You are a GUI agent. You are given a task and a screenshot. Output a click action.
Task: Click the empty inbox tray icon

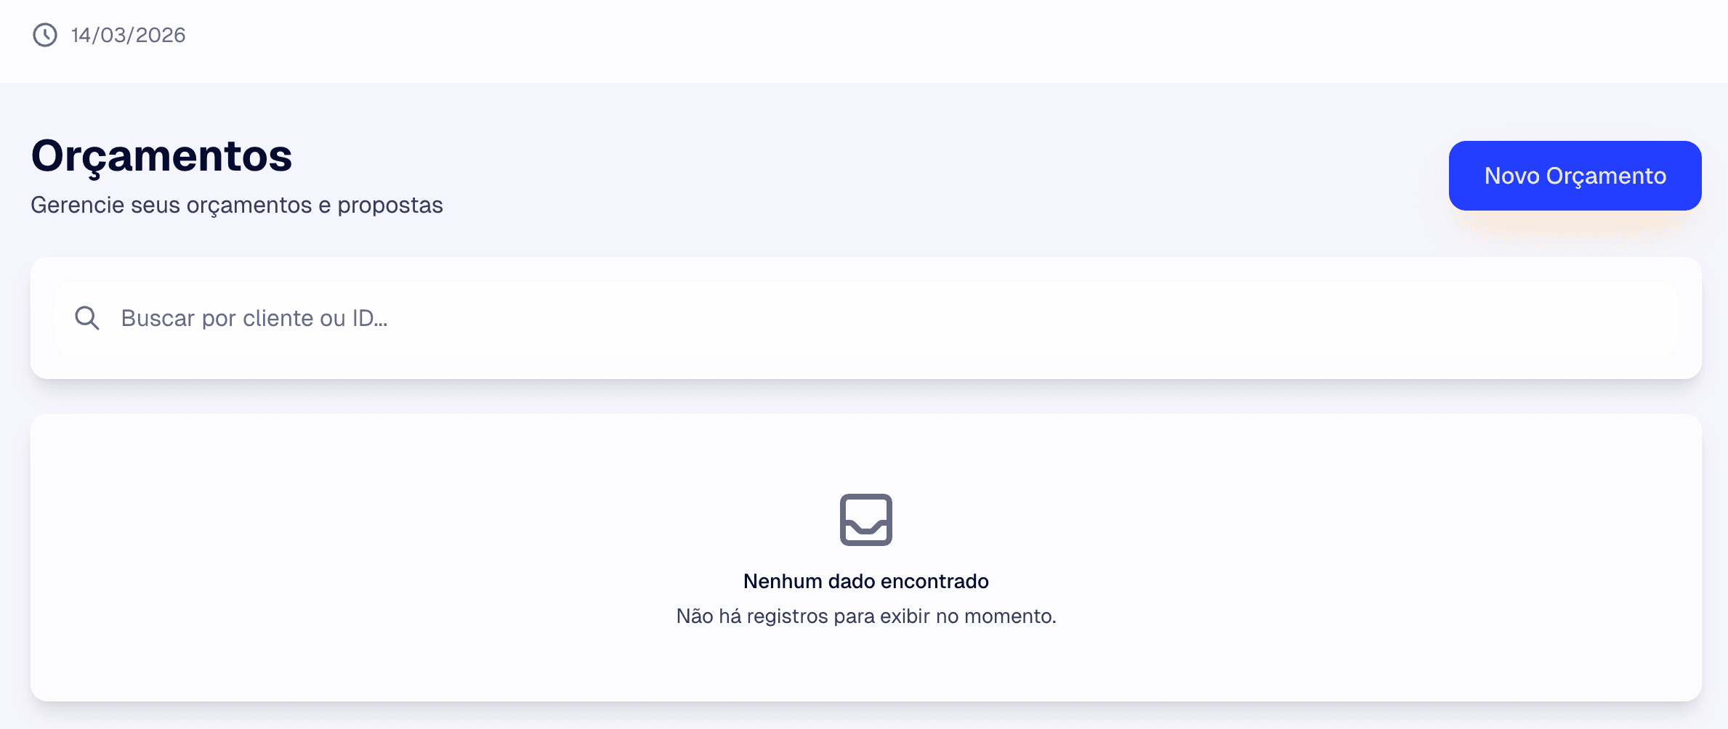[865, 520]
